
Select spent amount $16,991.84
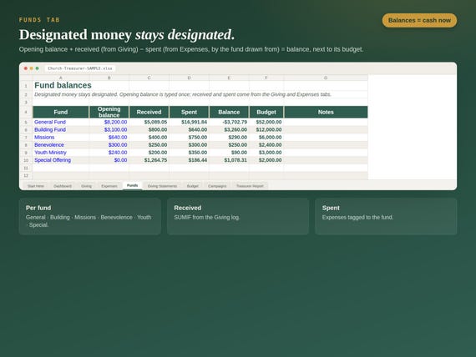pos(189,122)
